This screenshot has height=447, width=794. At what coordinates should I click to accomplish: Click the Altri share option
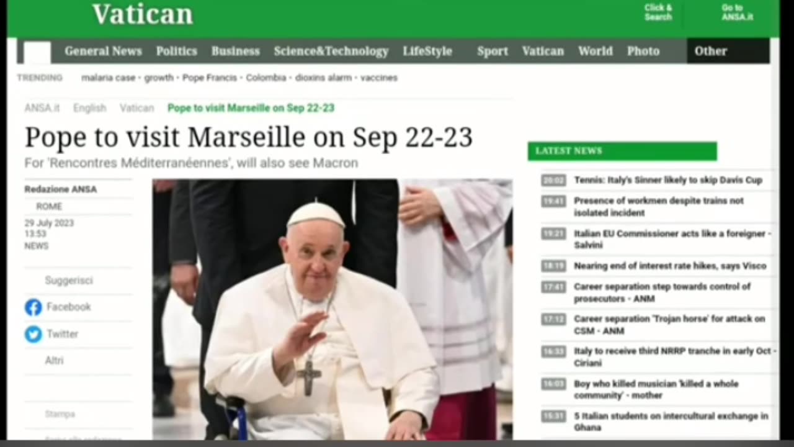54,361
